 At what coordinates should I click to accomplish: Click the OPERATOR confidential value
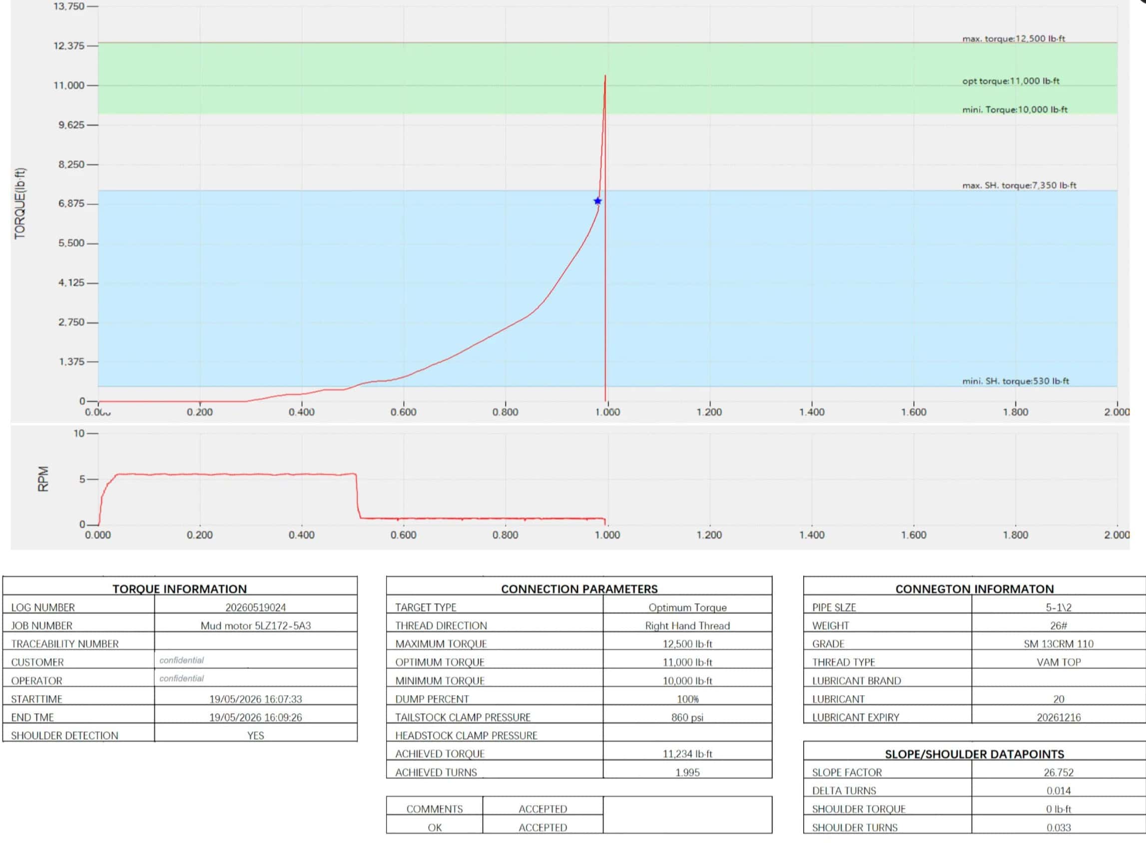pos(182,679)
